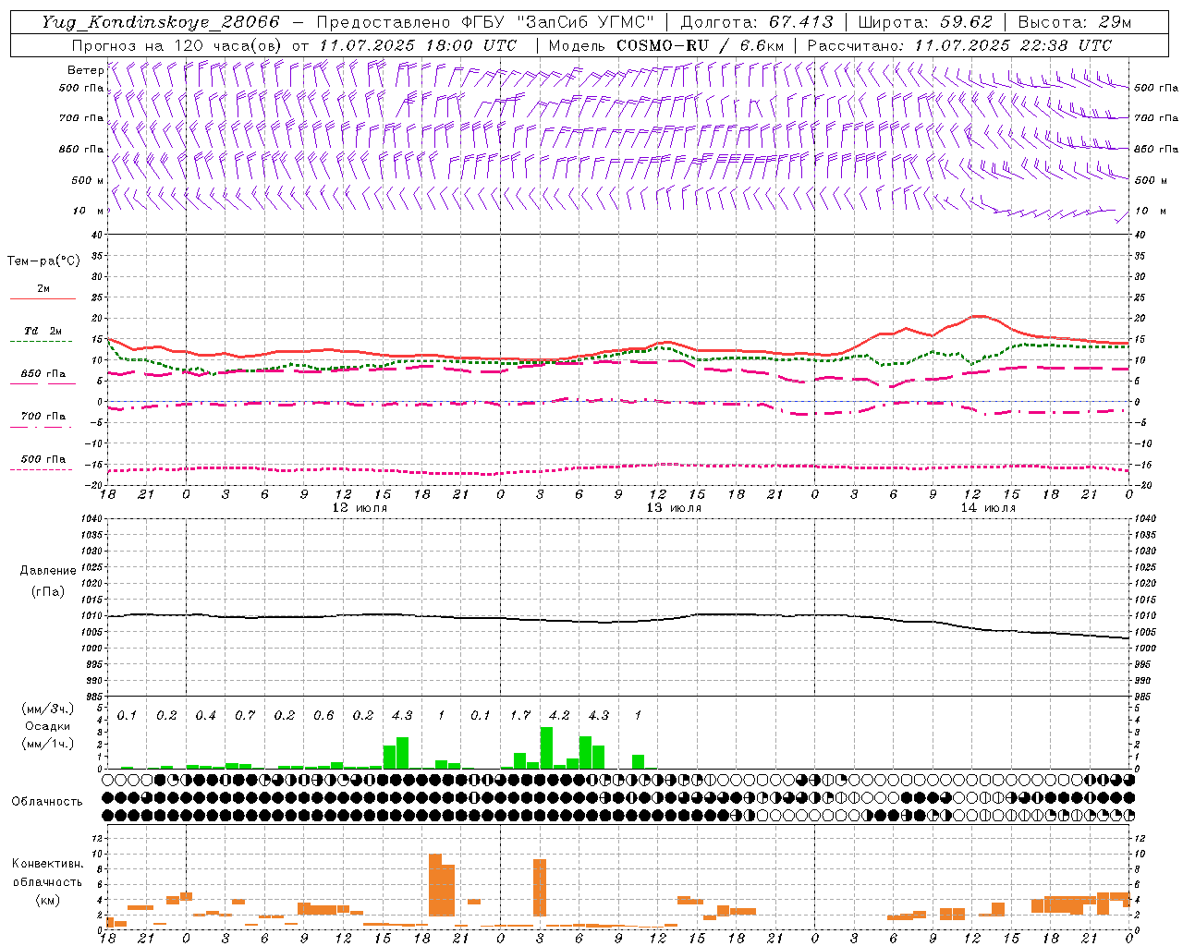
Task: Click the Давление pressure panel label
Action: coord(48,571)
